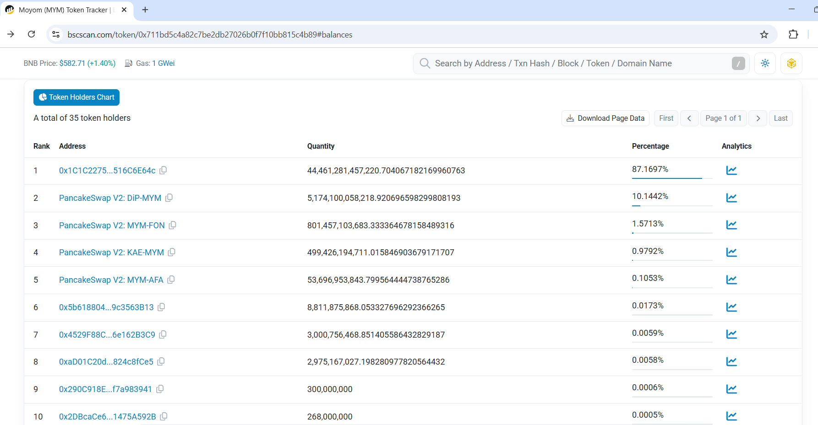Open analytics chart for PancakeSwap V2: DiP-MYM

(731, 198)
